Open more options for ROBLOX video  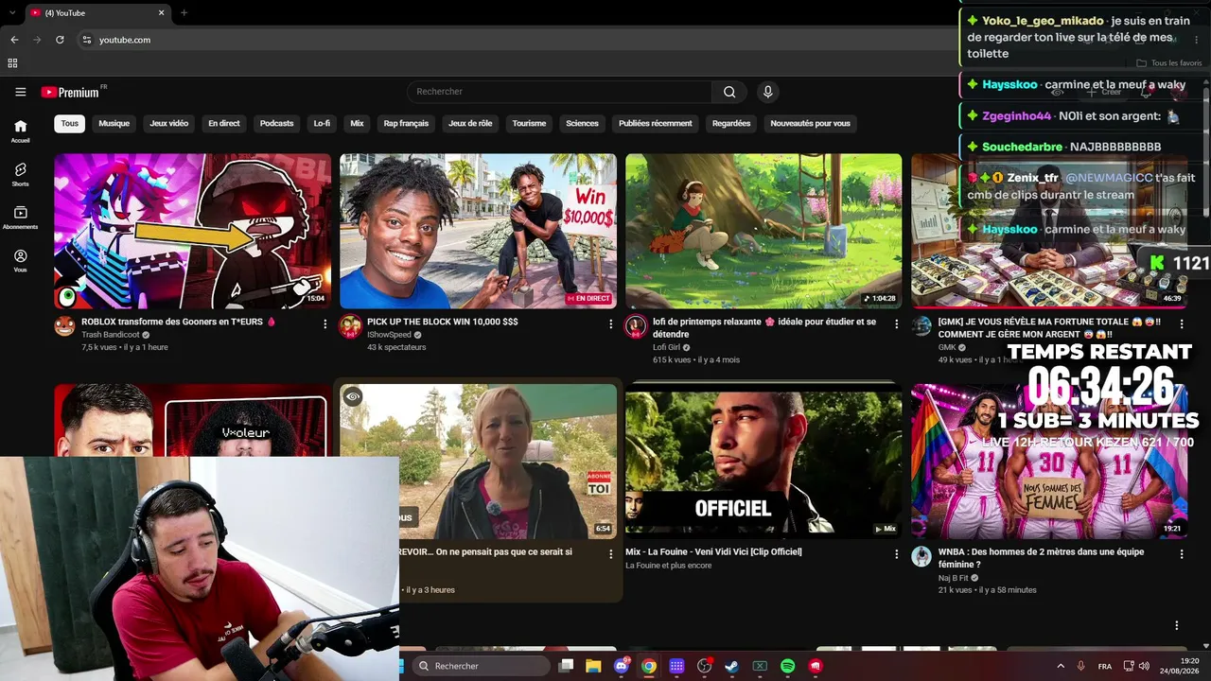(325, 323)
